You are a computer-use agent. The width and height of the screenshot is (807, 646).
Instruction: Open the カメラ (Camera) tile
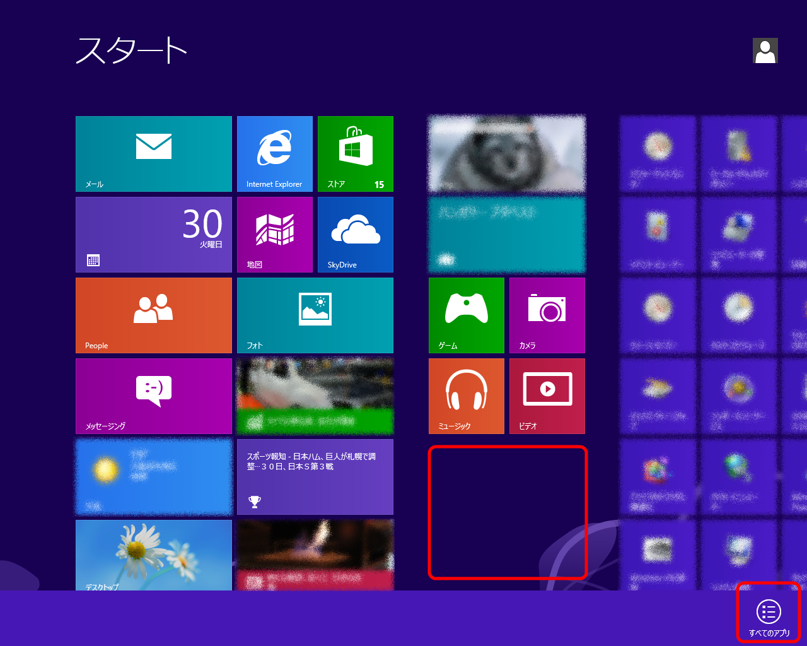pos(547,315)
